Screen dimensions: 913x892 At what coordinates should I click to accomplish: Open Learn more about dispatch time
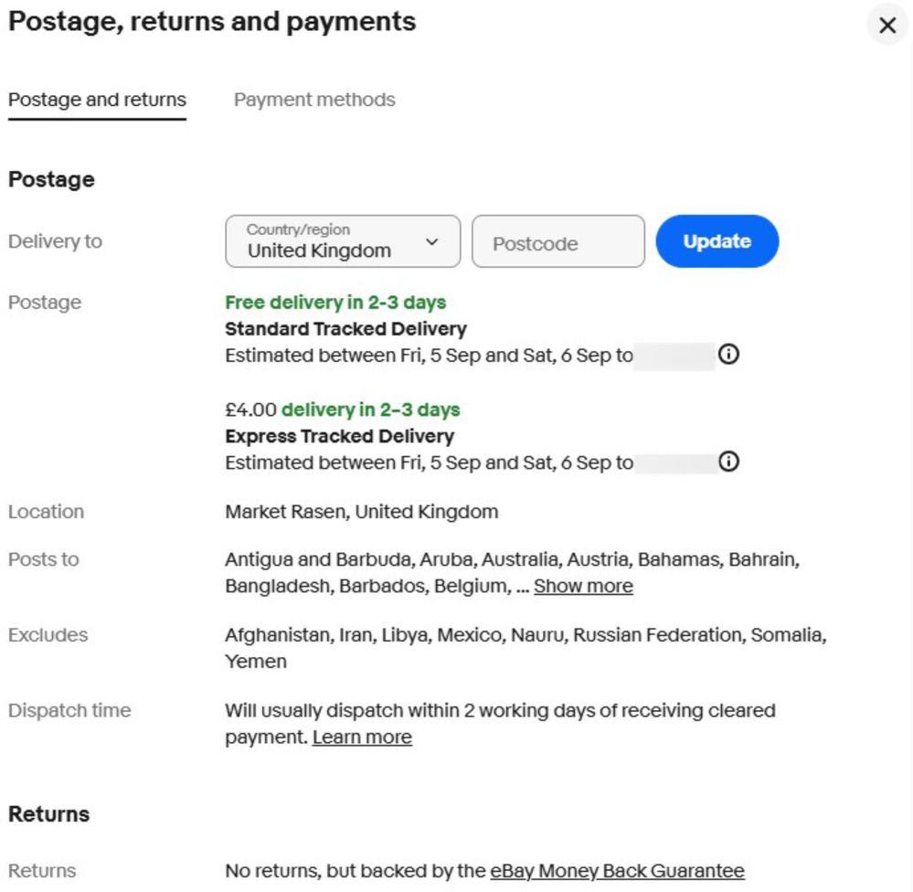pyautogui.click(x=362, y=738)
